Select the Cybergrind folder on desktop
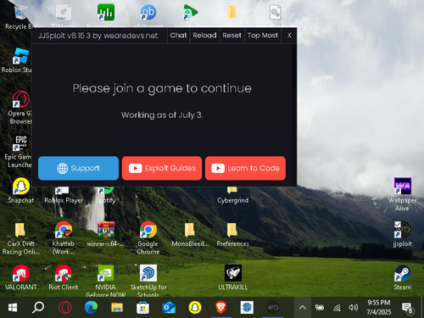This screenshot has height=318, width=424. [x=232, y=195]
